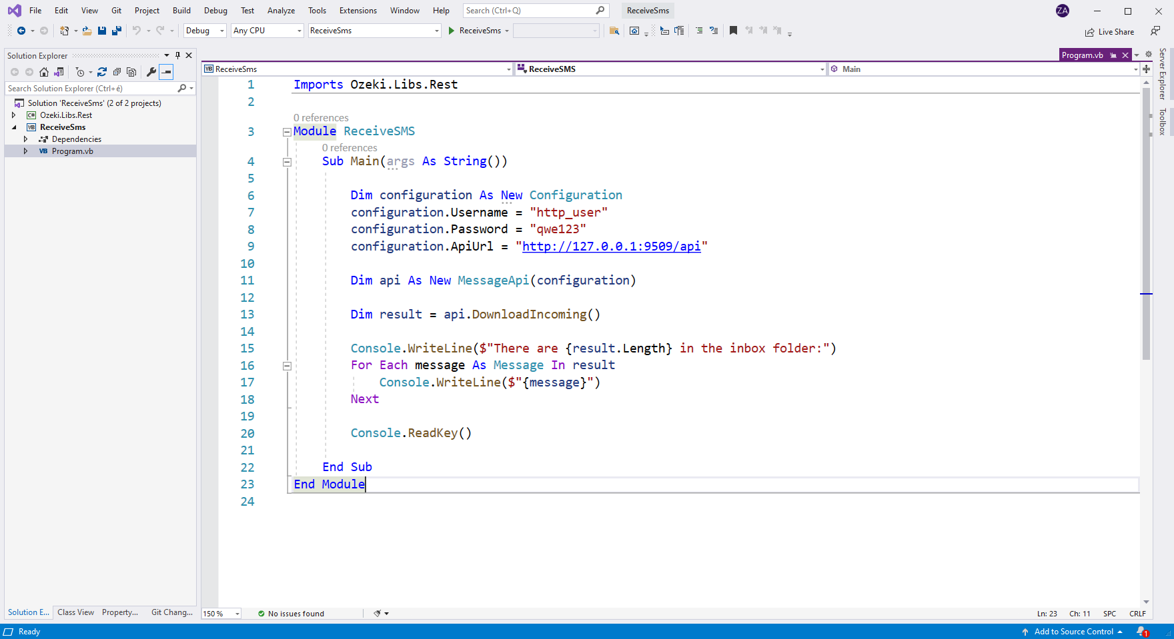Close the Program.vb document tab
Screen dimensions: 1174x639
1125,55
